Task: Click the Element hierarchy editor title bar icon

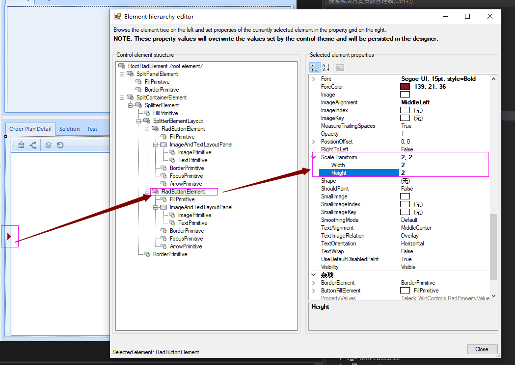Action: pyautogui.click(x=117, y=16)
